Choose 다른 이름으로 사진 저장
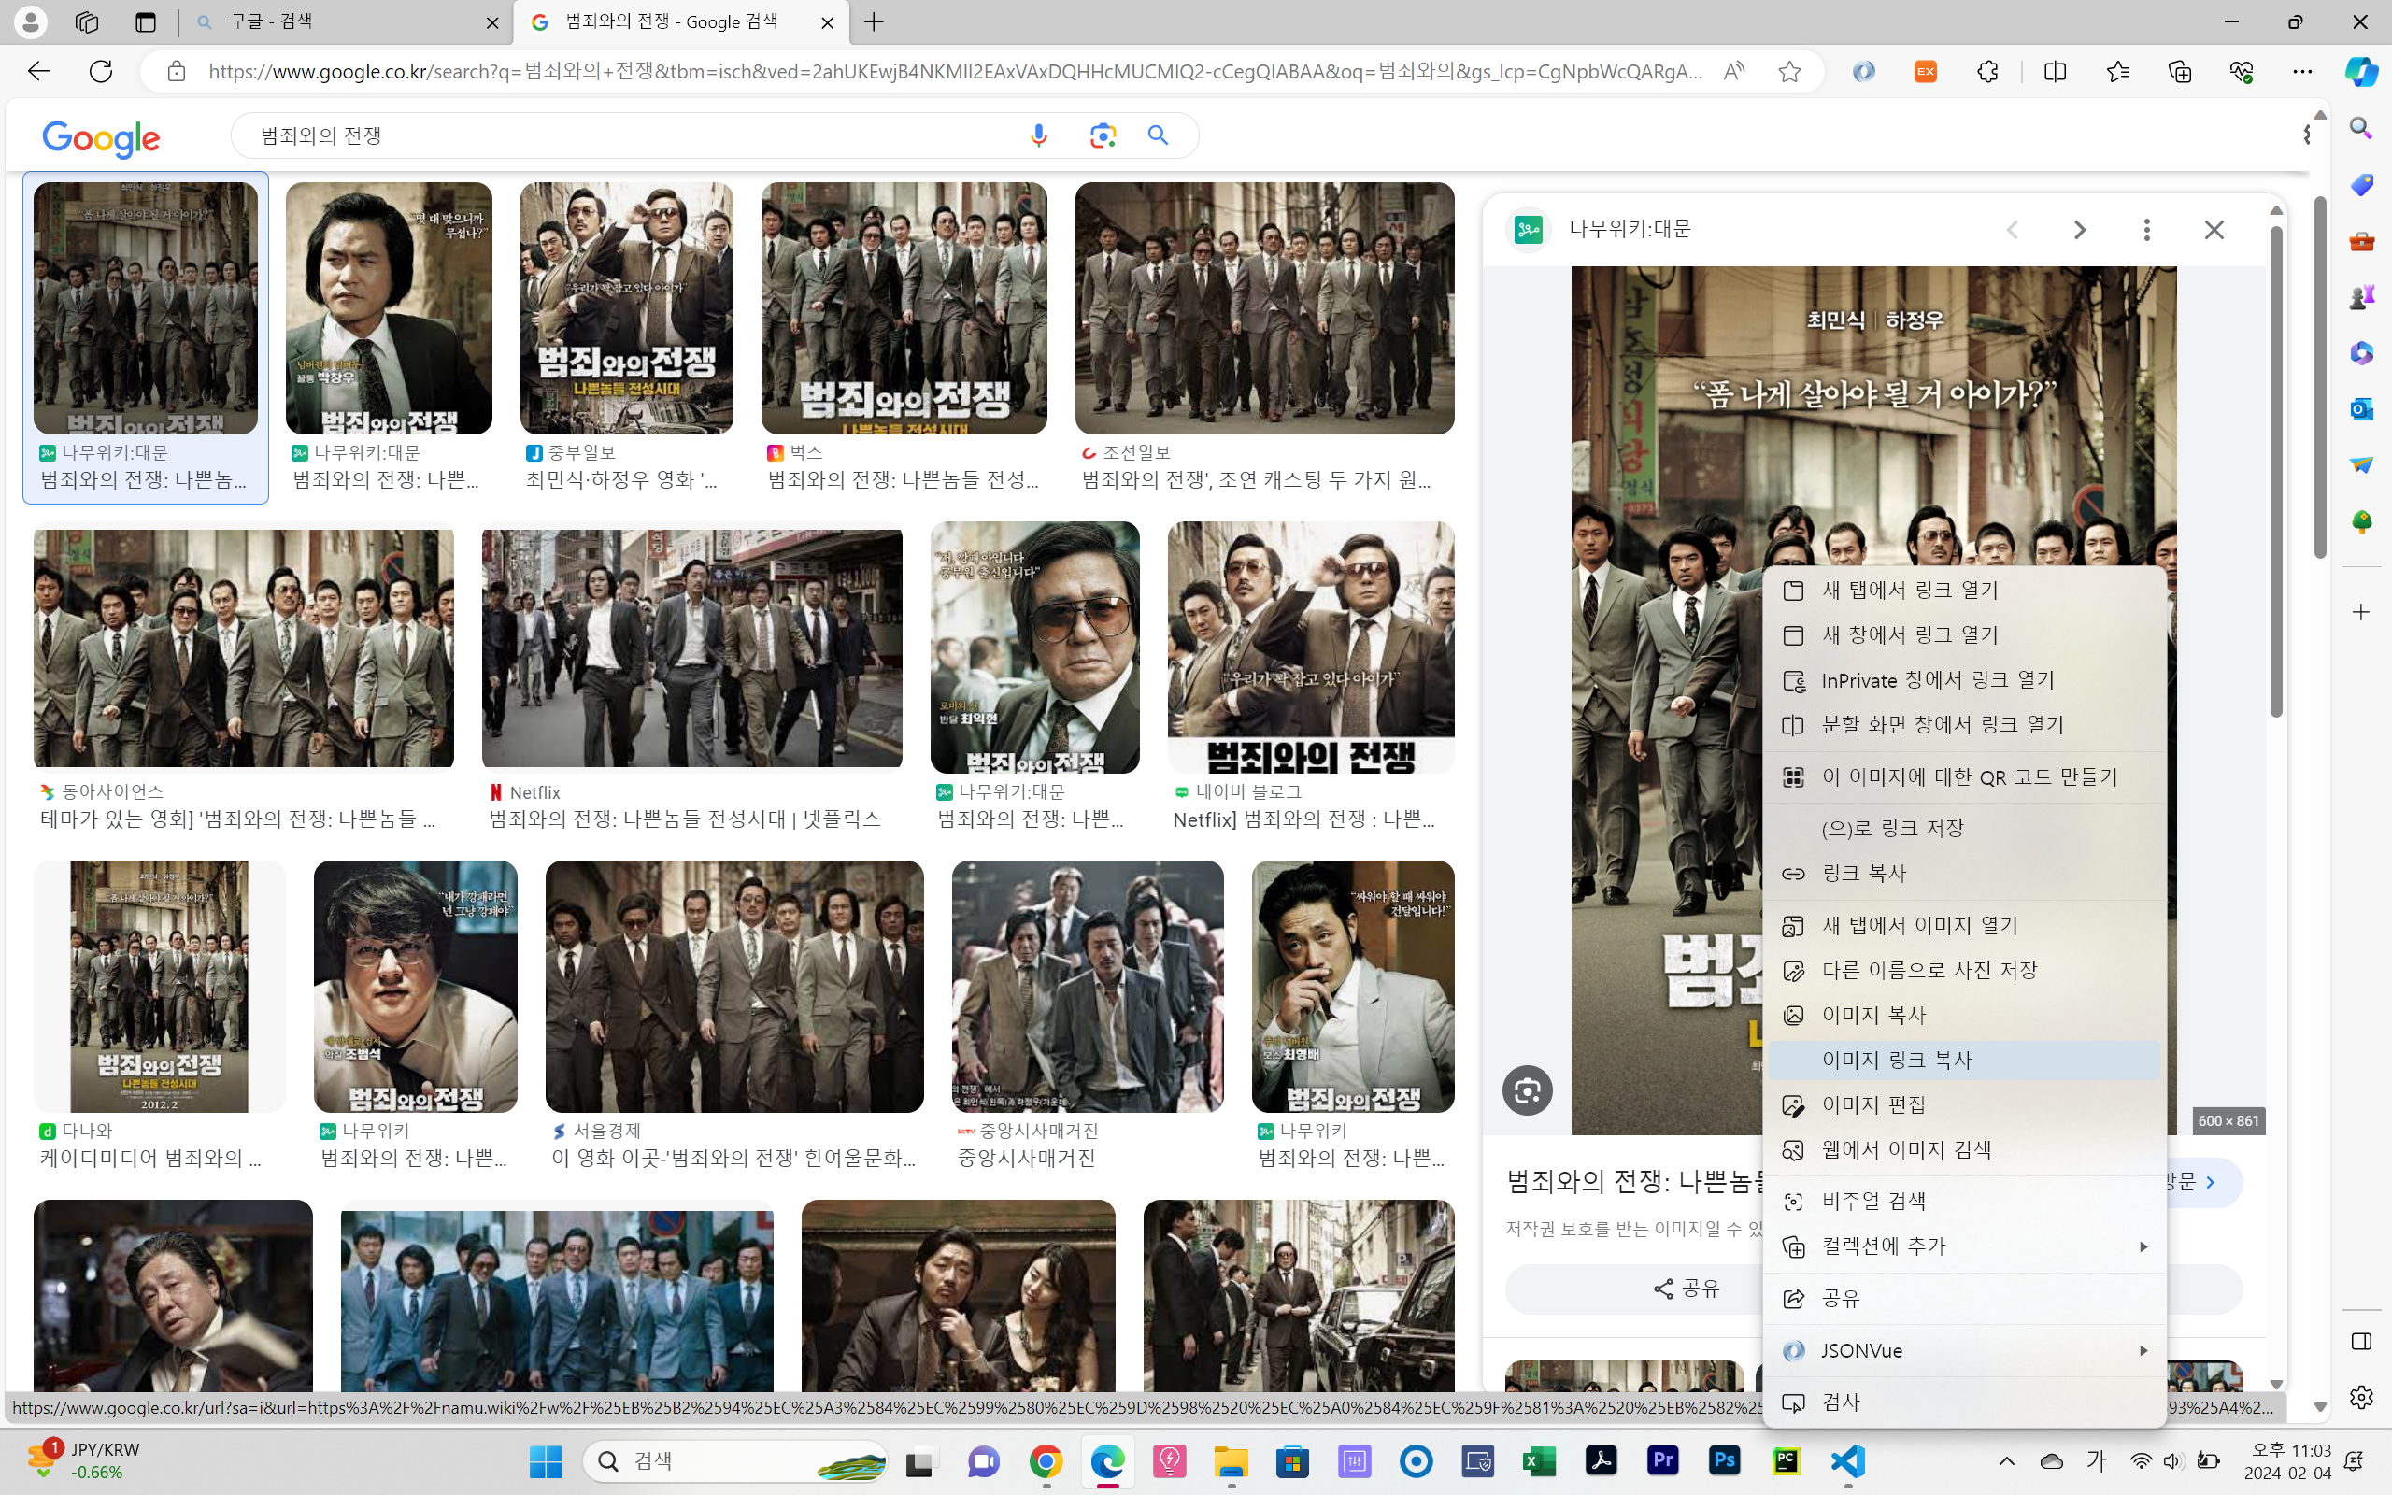Screen dimensions: 2392x1495 (1965, 970)
